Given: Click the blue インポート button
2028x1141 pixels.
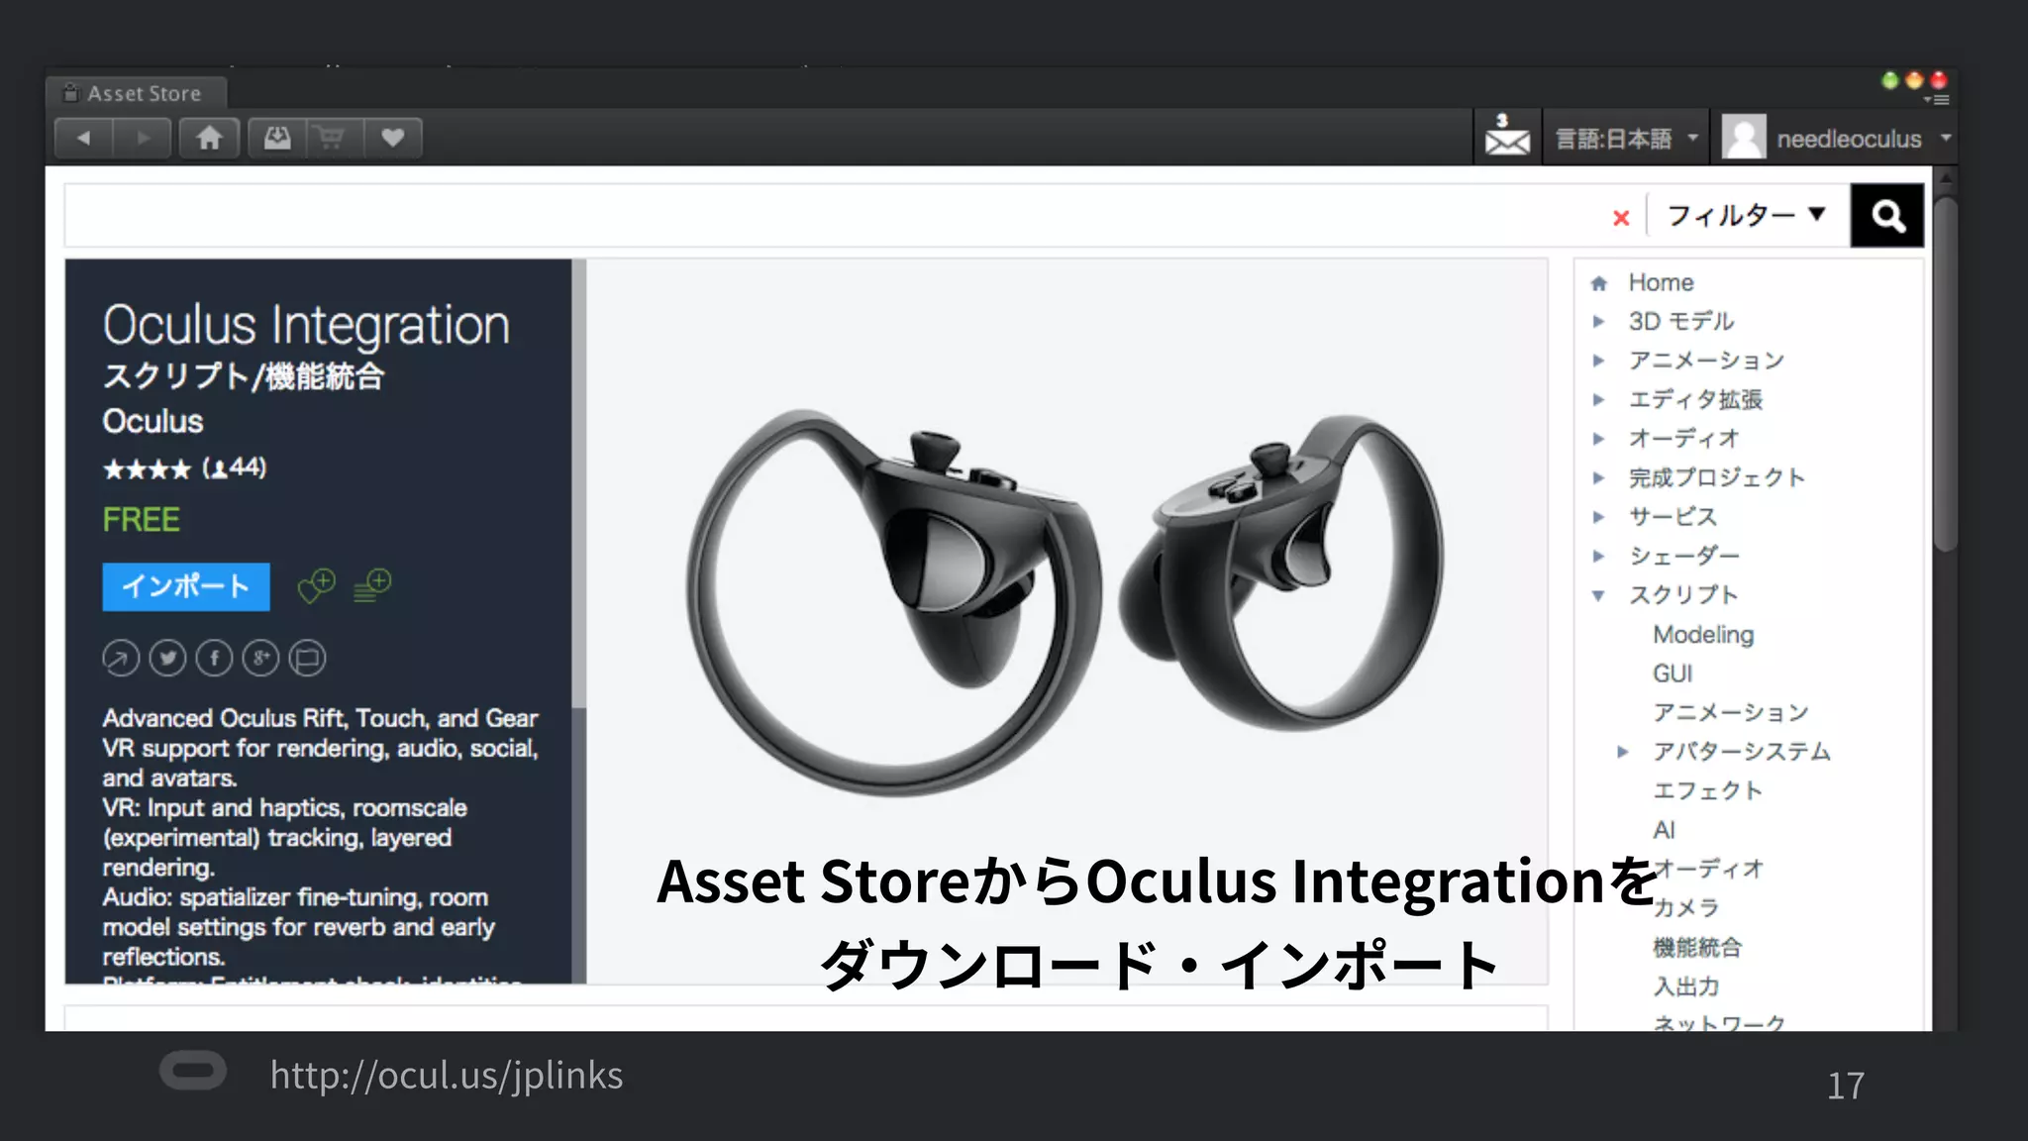Looking at the screenshot, I should [x=186, y=586].
